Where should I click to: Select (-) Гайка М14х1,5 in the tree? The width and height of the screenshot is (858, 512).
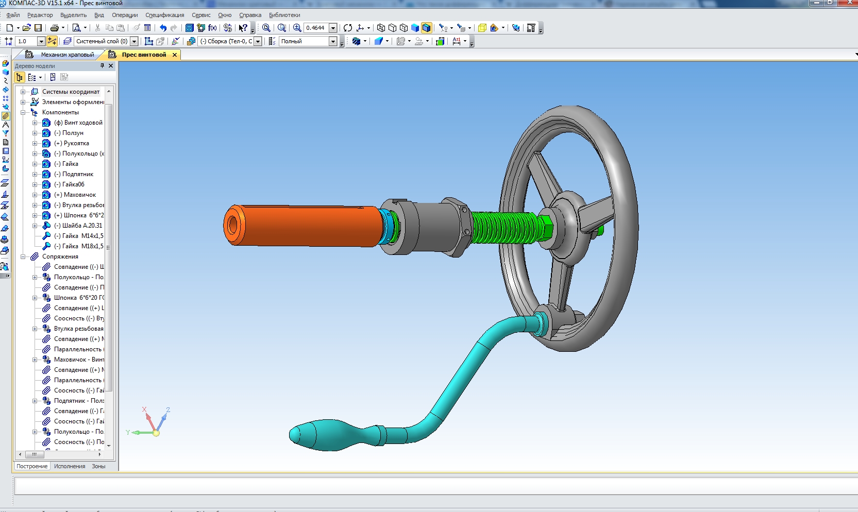point(79,236)
